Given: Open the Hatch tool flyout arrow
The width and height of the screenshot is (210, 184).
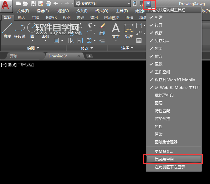Looking at the screenshot, I should click(x=62, y=41).
